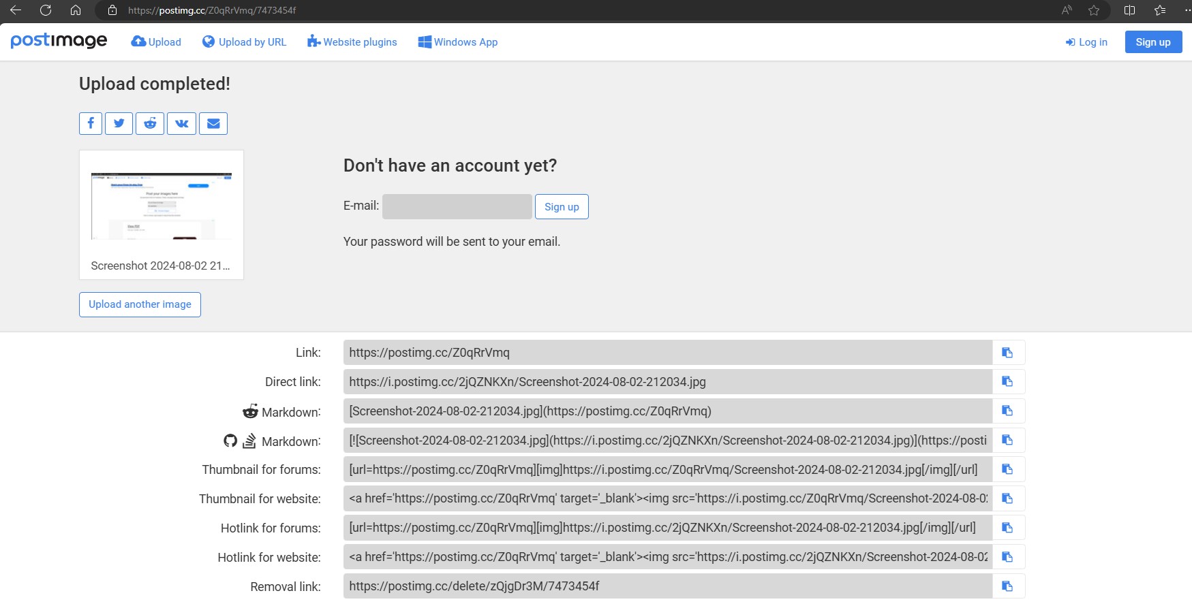Click the 'Screenshot 2024-08-02 21...' file name

coord(160,266)
